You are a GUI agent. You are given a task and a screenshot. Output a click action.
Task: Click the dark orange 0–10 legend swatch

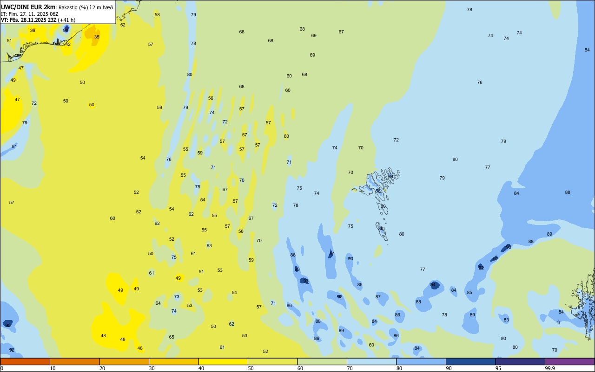[x=25, y=361]
